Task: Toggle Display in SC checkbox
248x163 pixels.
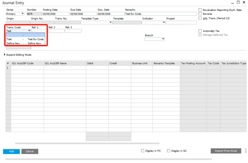Action: click(x=169, y=151)
